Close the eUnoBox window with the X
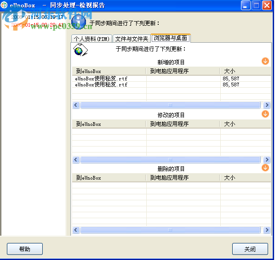This screenshot has height=260, width=275. pos(267,5)
